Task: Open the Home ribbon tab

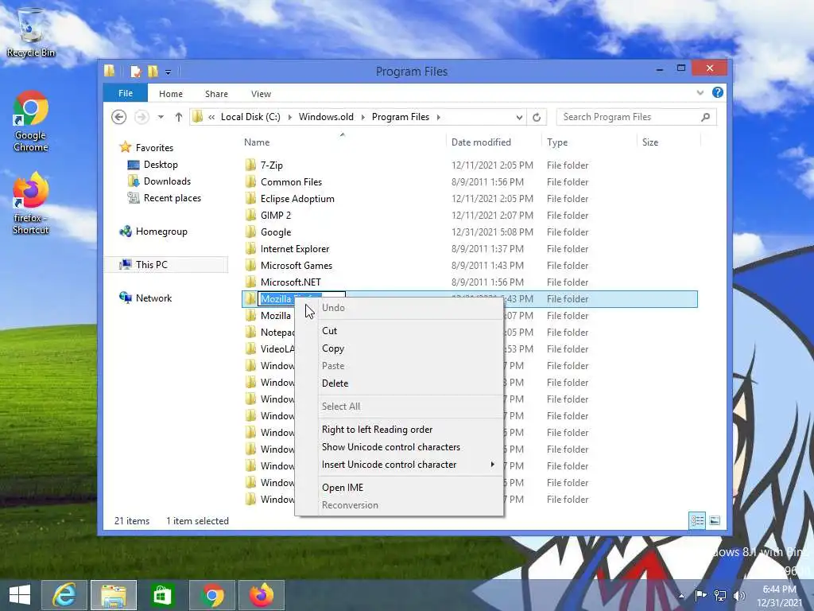Action: (171, 94)
